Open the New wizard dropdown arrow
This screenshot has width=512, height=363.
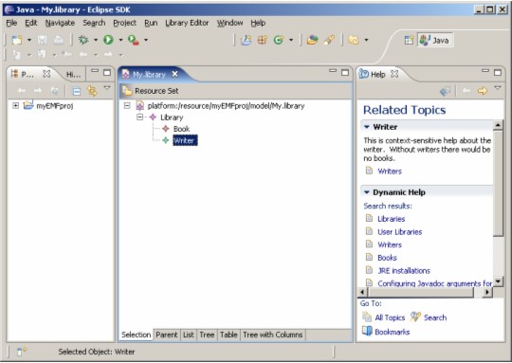pyautogui.click(x=29, y=40)
